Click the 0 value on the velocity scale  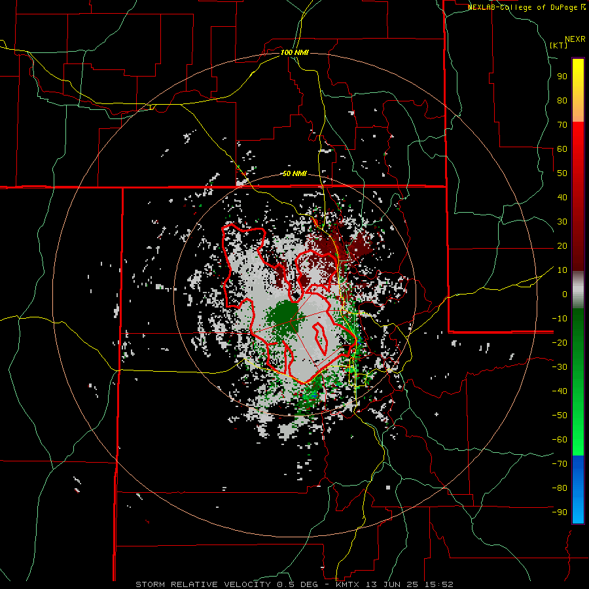click(565, 294)
